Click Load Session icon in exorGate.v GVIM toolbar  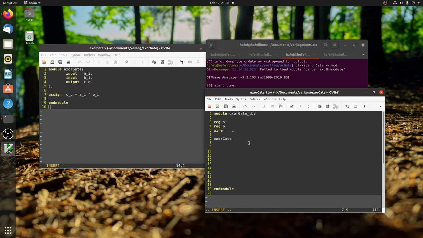pos(154,62)
